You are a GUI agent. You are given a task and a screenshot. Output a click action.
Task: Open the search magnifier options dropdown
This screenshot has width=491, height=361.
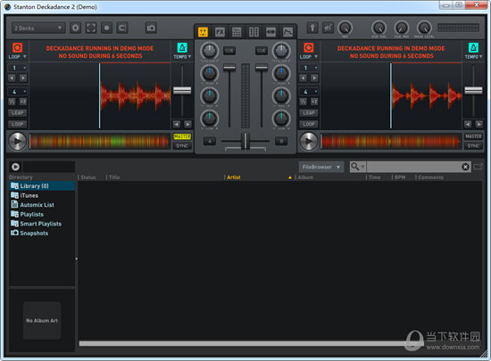pos(358,167)
